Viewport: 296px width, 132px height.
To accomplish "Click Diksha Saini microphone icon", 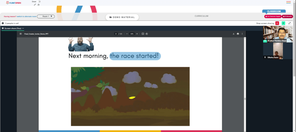I will (265, 57).
